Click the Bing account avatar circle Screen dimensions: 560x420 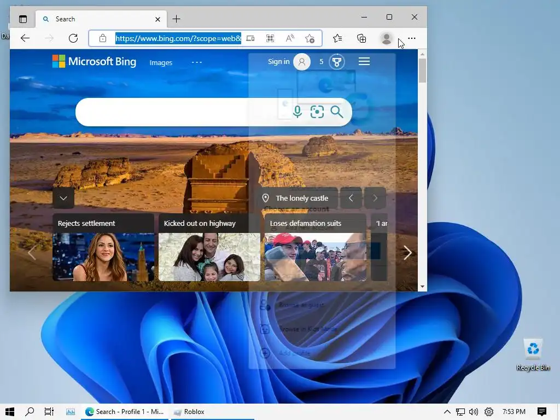pyautogui.click(x=302, y=62)
